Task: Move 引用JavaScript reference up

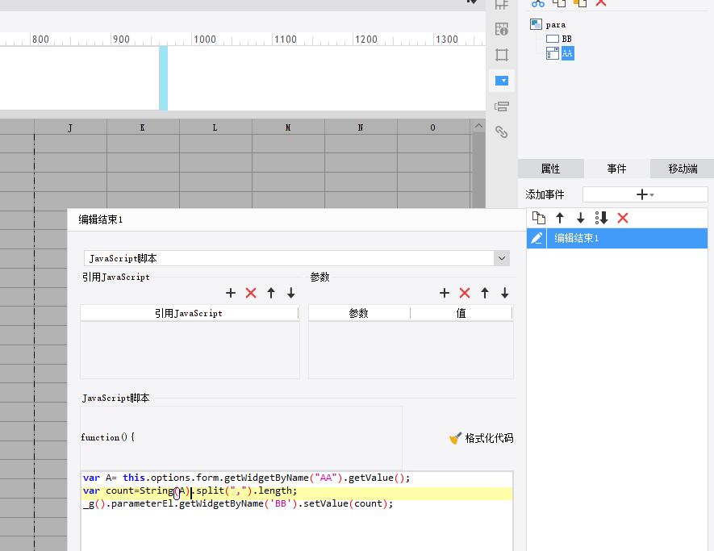Action: point(271,293)
